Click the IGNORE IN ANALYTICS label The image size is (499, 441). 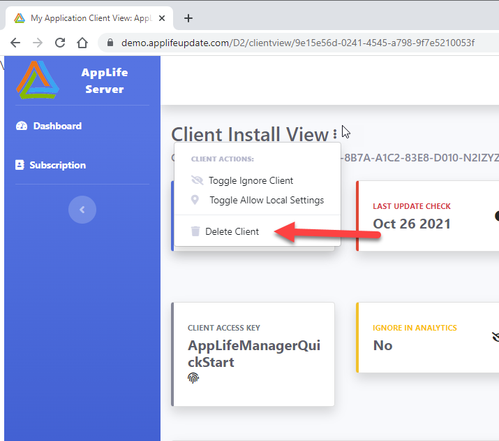(x=415, y=328)
